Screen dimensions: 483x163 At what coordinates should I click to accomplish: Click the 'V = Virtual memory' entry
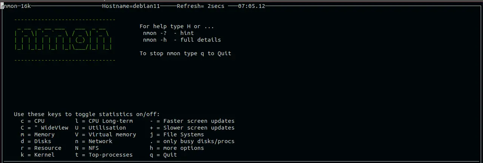click(106, 134)
